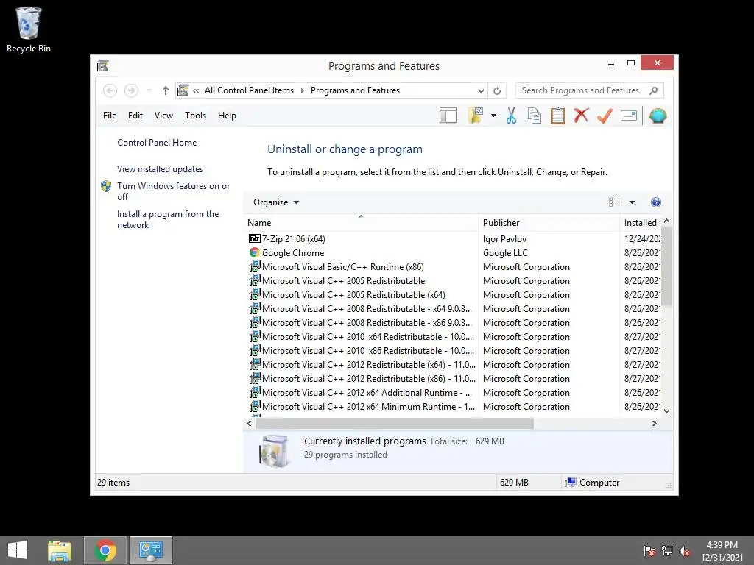Click the blue Help question mark icon
This screenshot has width=754, height=565.
pyautogui.click(x=656, y=202)
